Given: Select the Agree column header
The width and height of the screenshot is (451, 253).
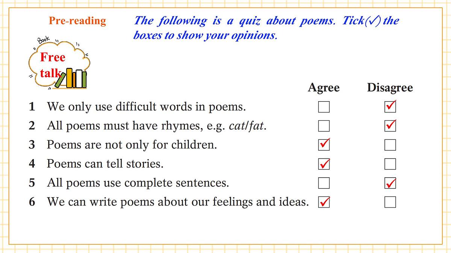Looking at the screenshot, I should click(x=324, y=88).
